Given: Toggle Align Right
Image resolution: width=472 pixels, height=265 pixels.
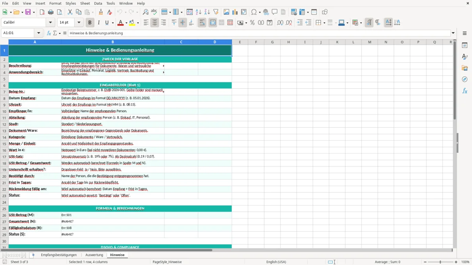Looking at the screenshot, I should (163, 23).
